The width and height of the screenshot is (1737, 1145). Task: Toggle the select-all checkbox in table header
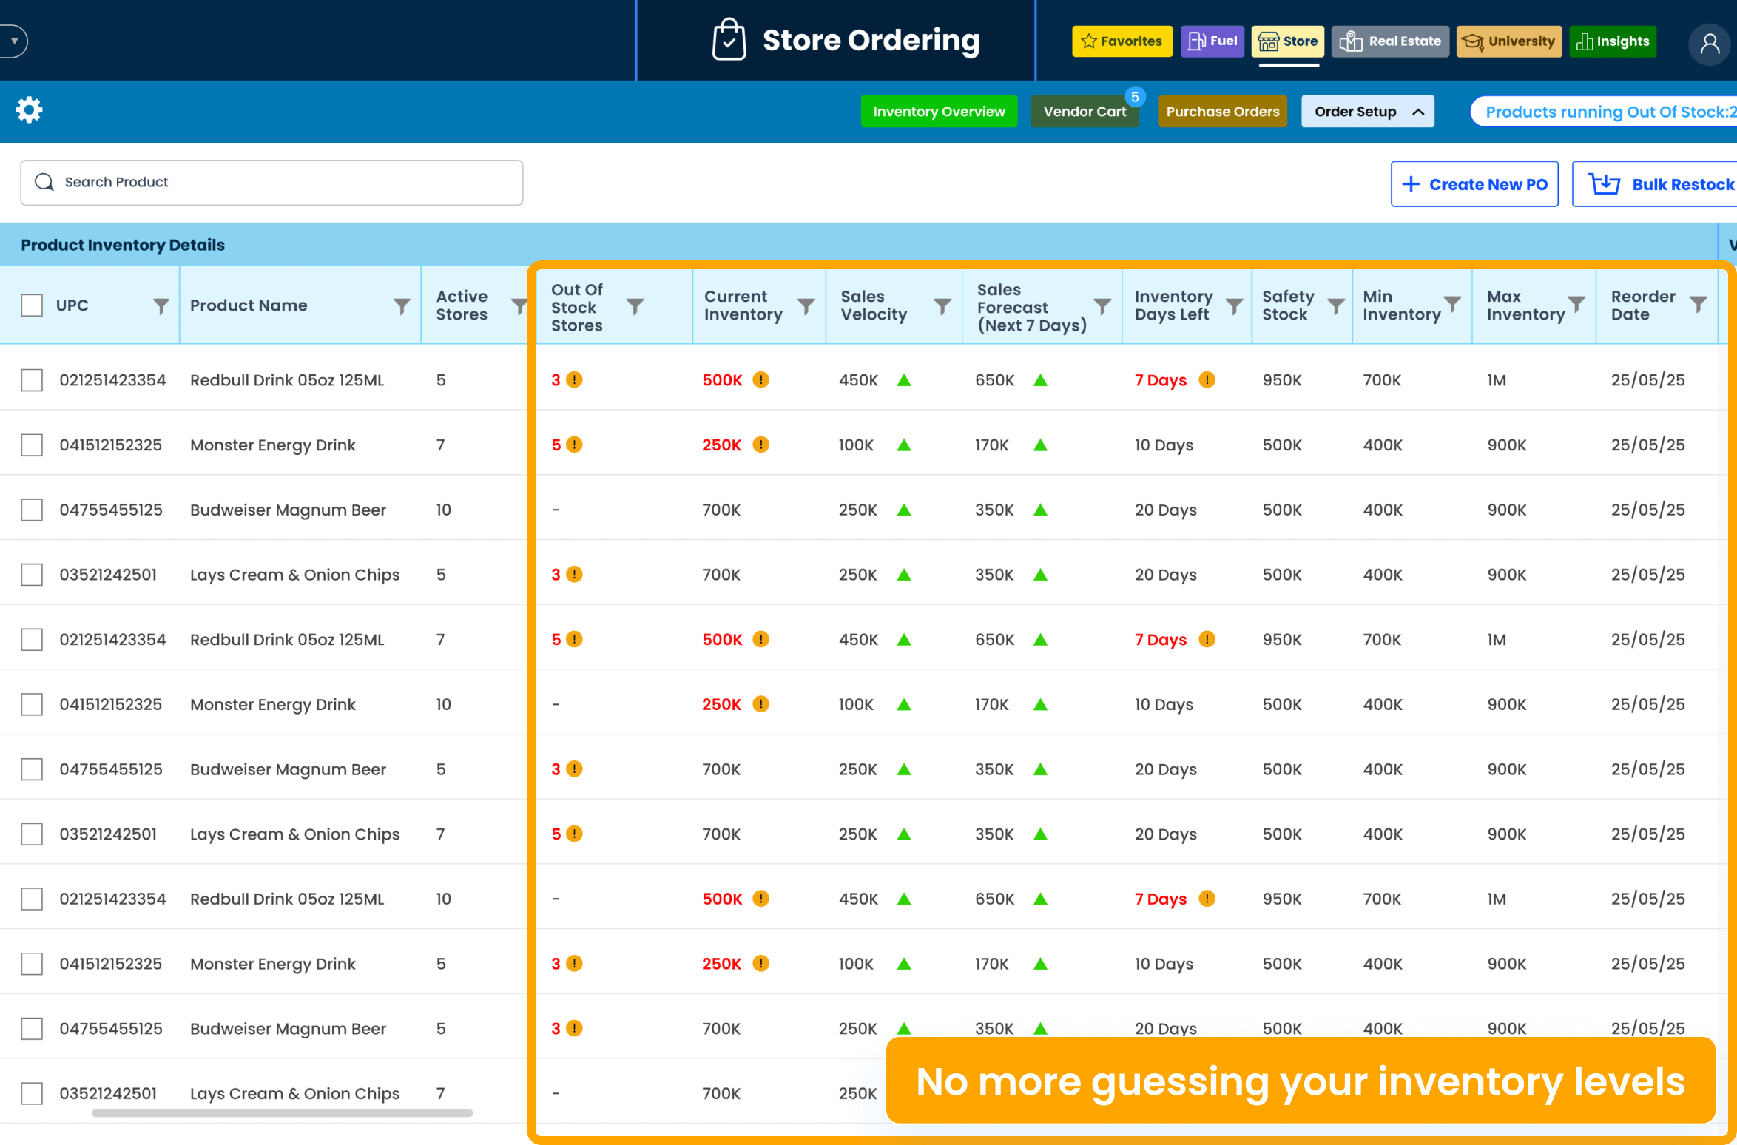[31, 305]
